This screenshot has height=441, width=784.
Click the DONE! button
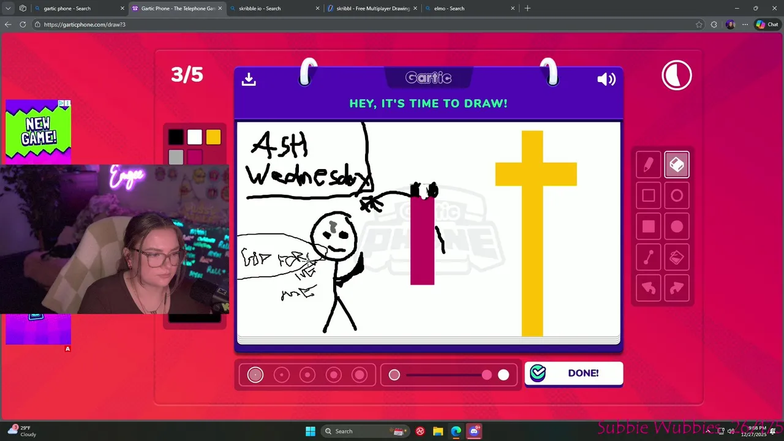[574, 374]
